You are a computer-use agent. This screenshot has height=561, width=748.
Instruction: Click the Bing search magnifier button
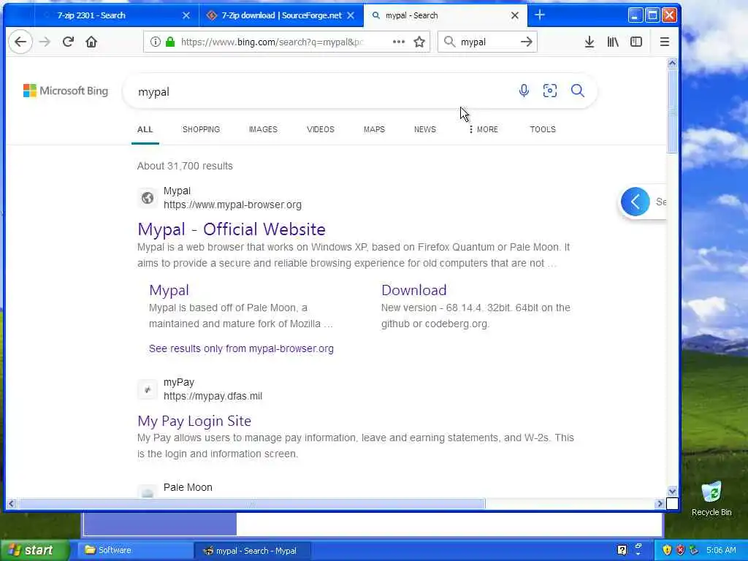(x=577, y=90)
